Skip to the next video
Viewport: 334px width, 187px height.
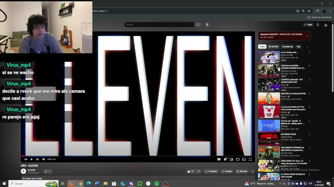point(37,159)
